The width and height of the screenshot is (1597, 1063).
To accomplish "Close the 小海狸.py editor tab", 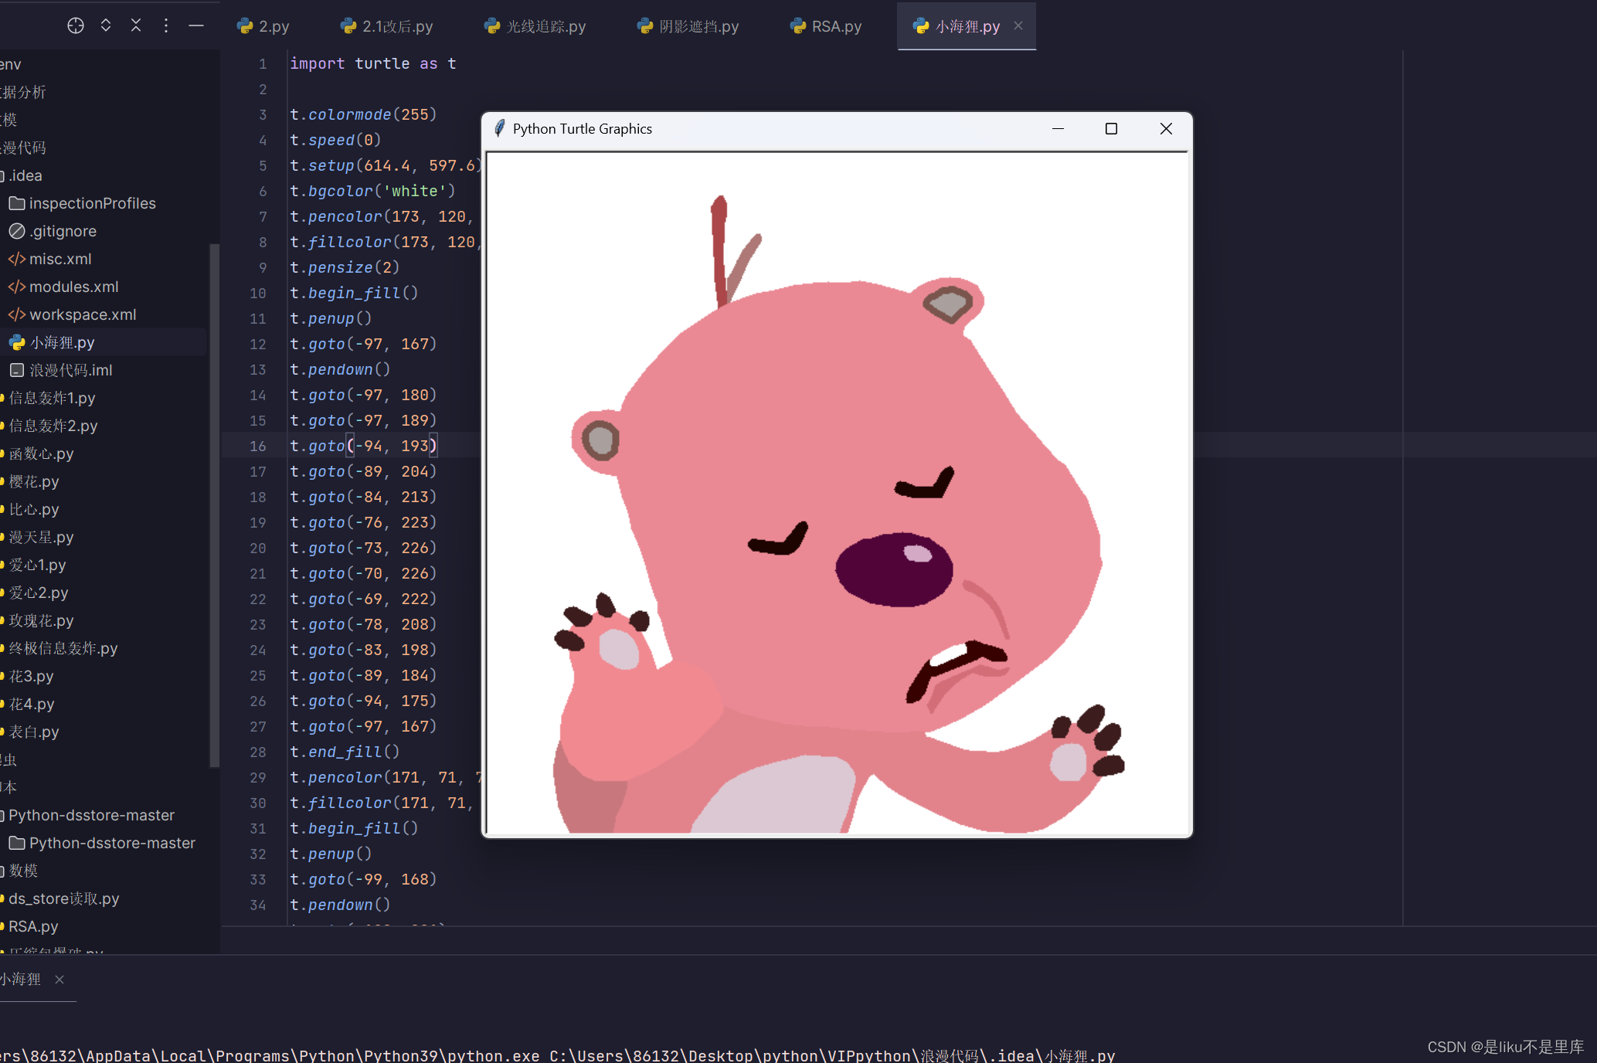I will pos(1018,25).
